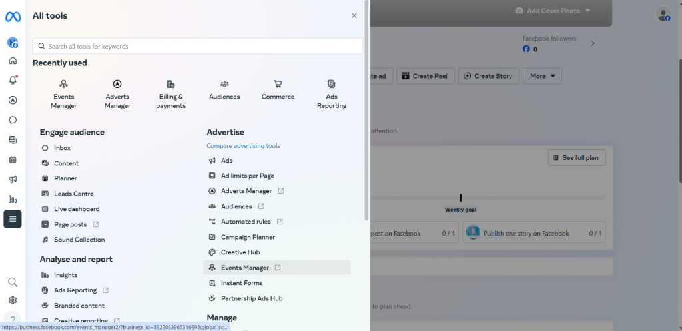Click See full plan button
The width and height of the screenshot is (682, 331).
coord(576,157)
